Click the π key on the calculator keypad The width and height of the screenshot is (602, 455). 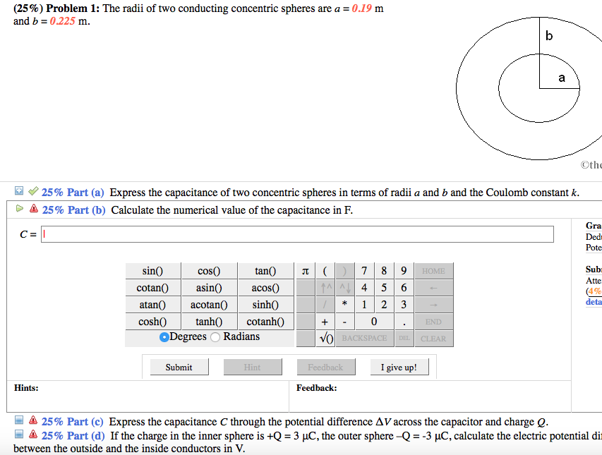click(x=306, y=271)
